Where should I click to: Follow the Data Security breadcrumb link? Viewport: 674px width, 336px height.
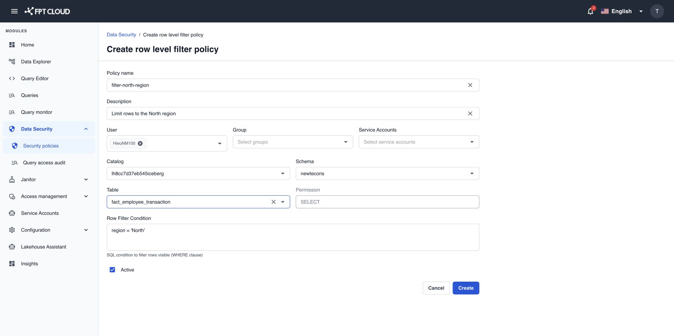(x=121, y=35)
